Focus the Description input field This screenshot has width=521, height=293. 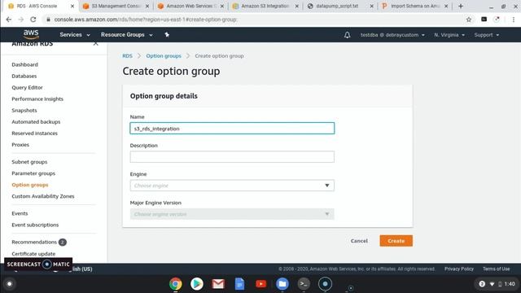[x=232, y=157]
